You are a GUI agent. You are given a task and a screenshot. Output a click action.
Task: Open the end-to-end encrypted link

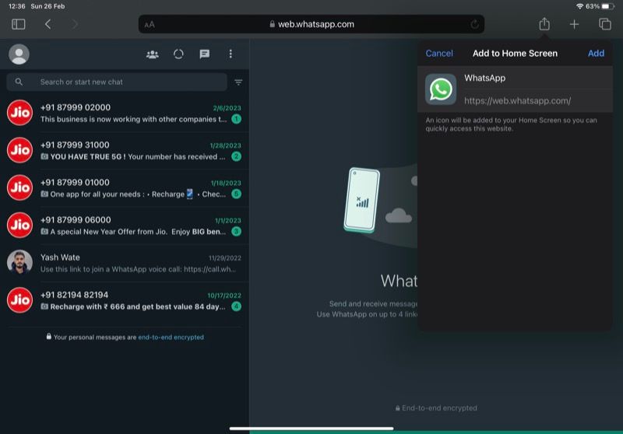pos(171,338)
